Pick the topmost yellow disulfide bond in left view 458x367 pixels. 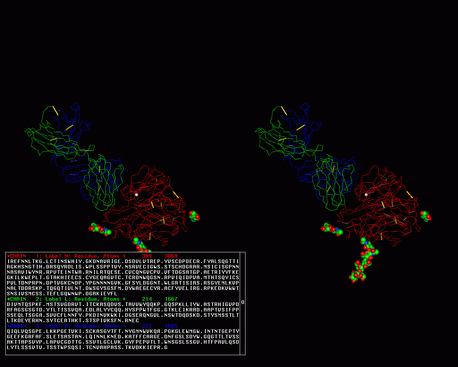[x=55, y=110]
